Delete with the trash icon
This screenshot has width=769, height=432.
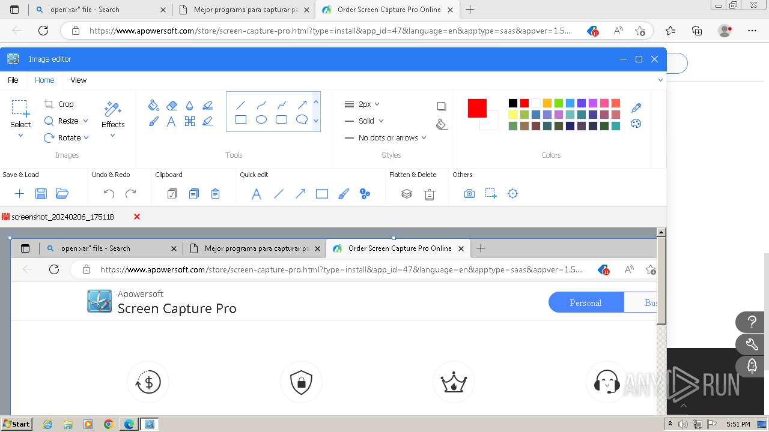click(x=429, y=193)
